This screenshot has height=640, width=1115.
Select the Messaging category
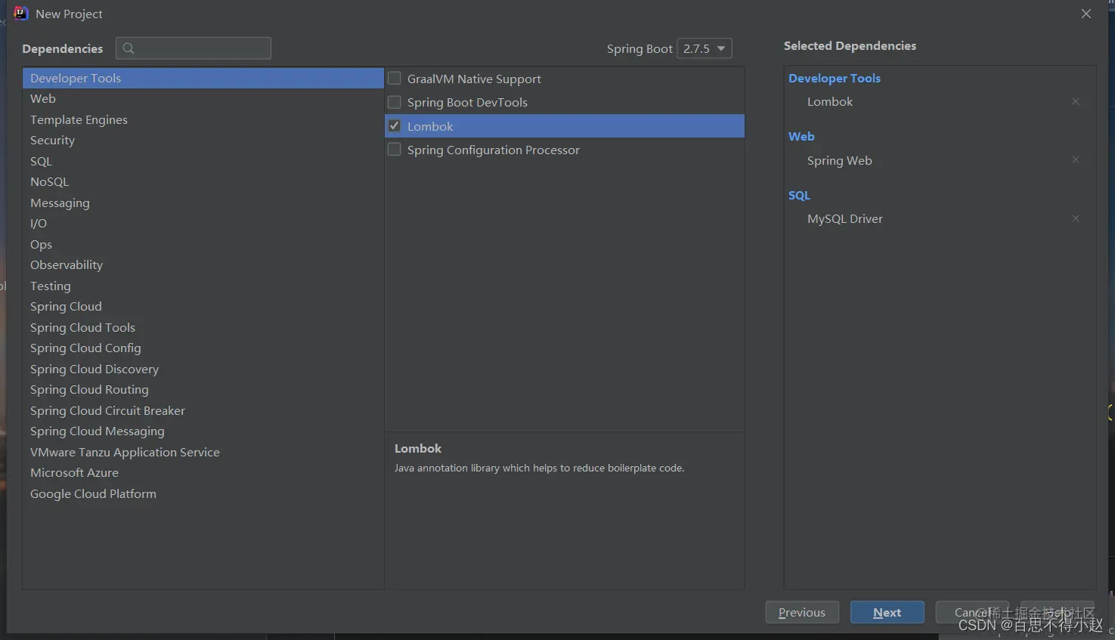(x=203, y=203)
